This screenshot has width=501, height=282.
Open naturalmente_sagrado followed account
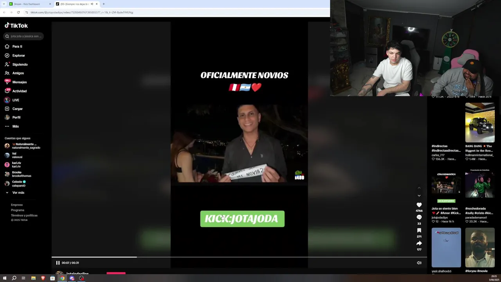click(x=22, y=146)
